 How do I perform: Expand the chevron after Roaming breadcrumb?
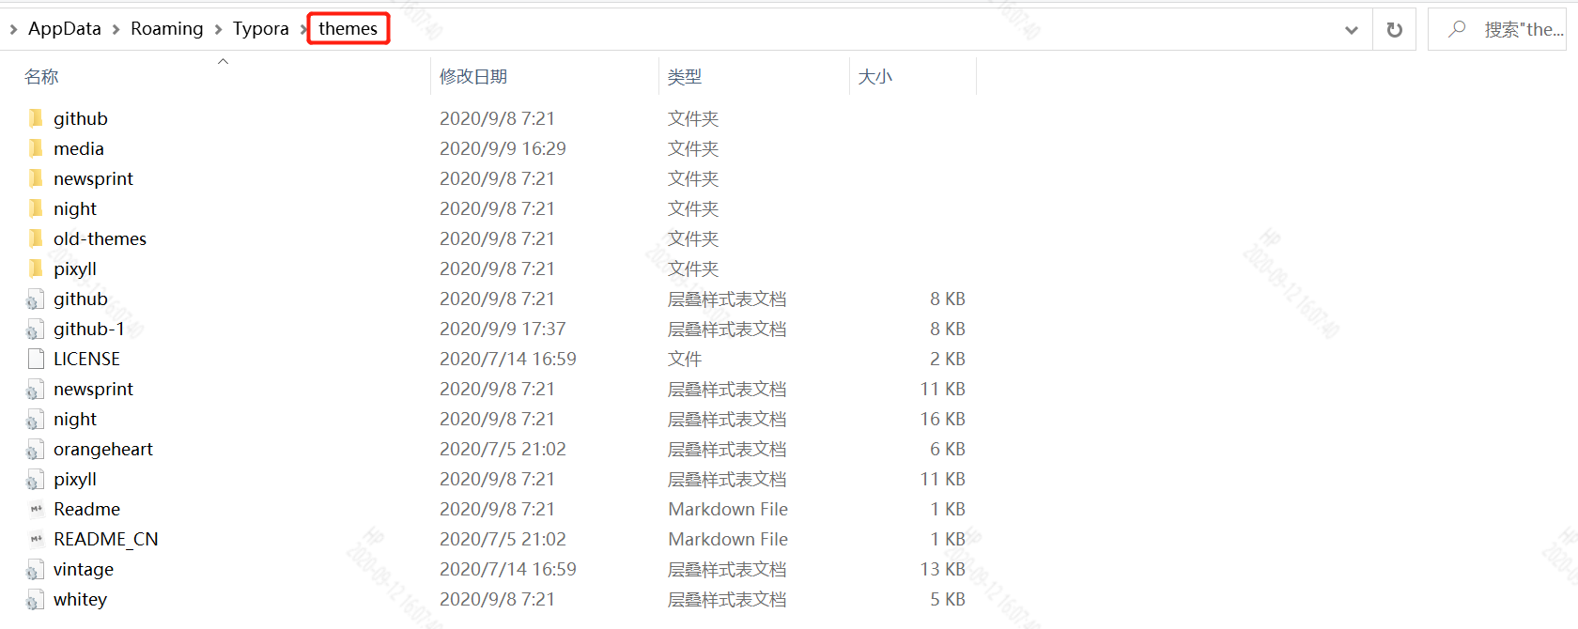(218, 30)
